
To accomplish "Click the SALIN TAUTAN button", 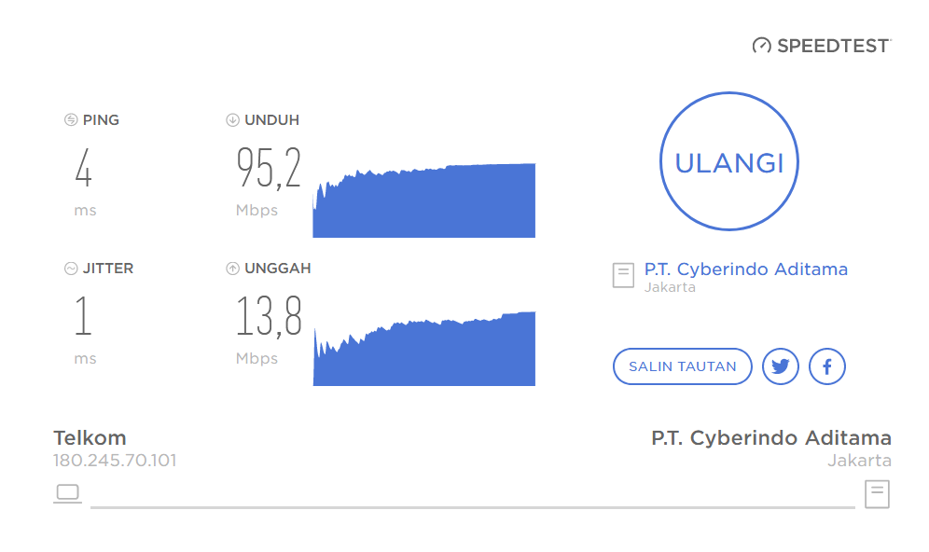I will [x=682, y=366].
